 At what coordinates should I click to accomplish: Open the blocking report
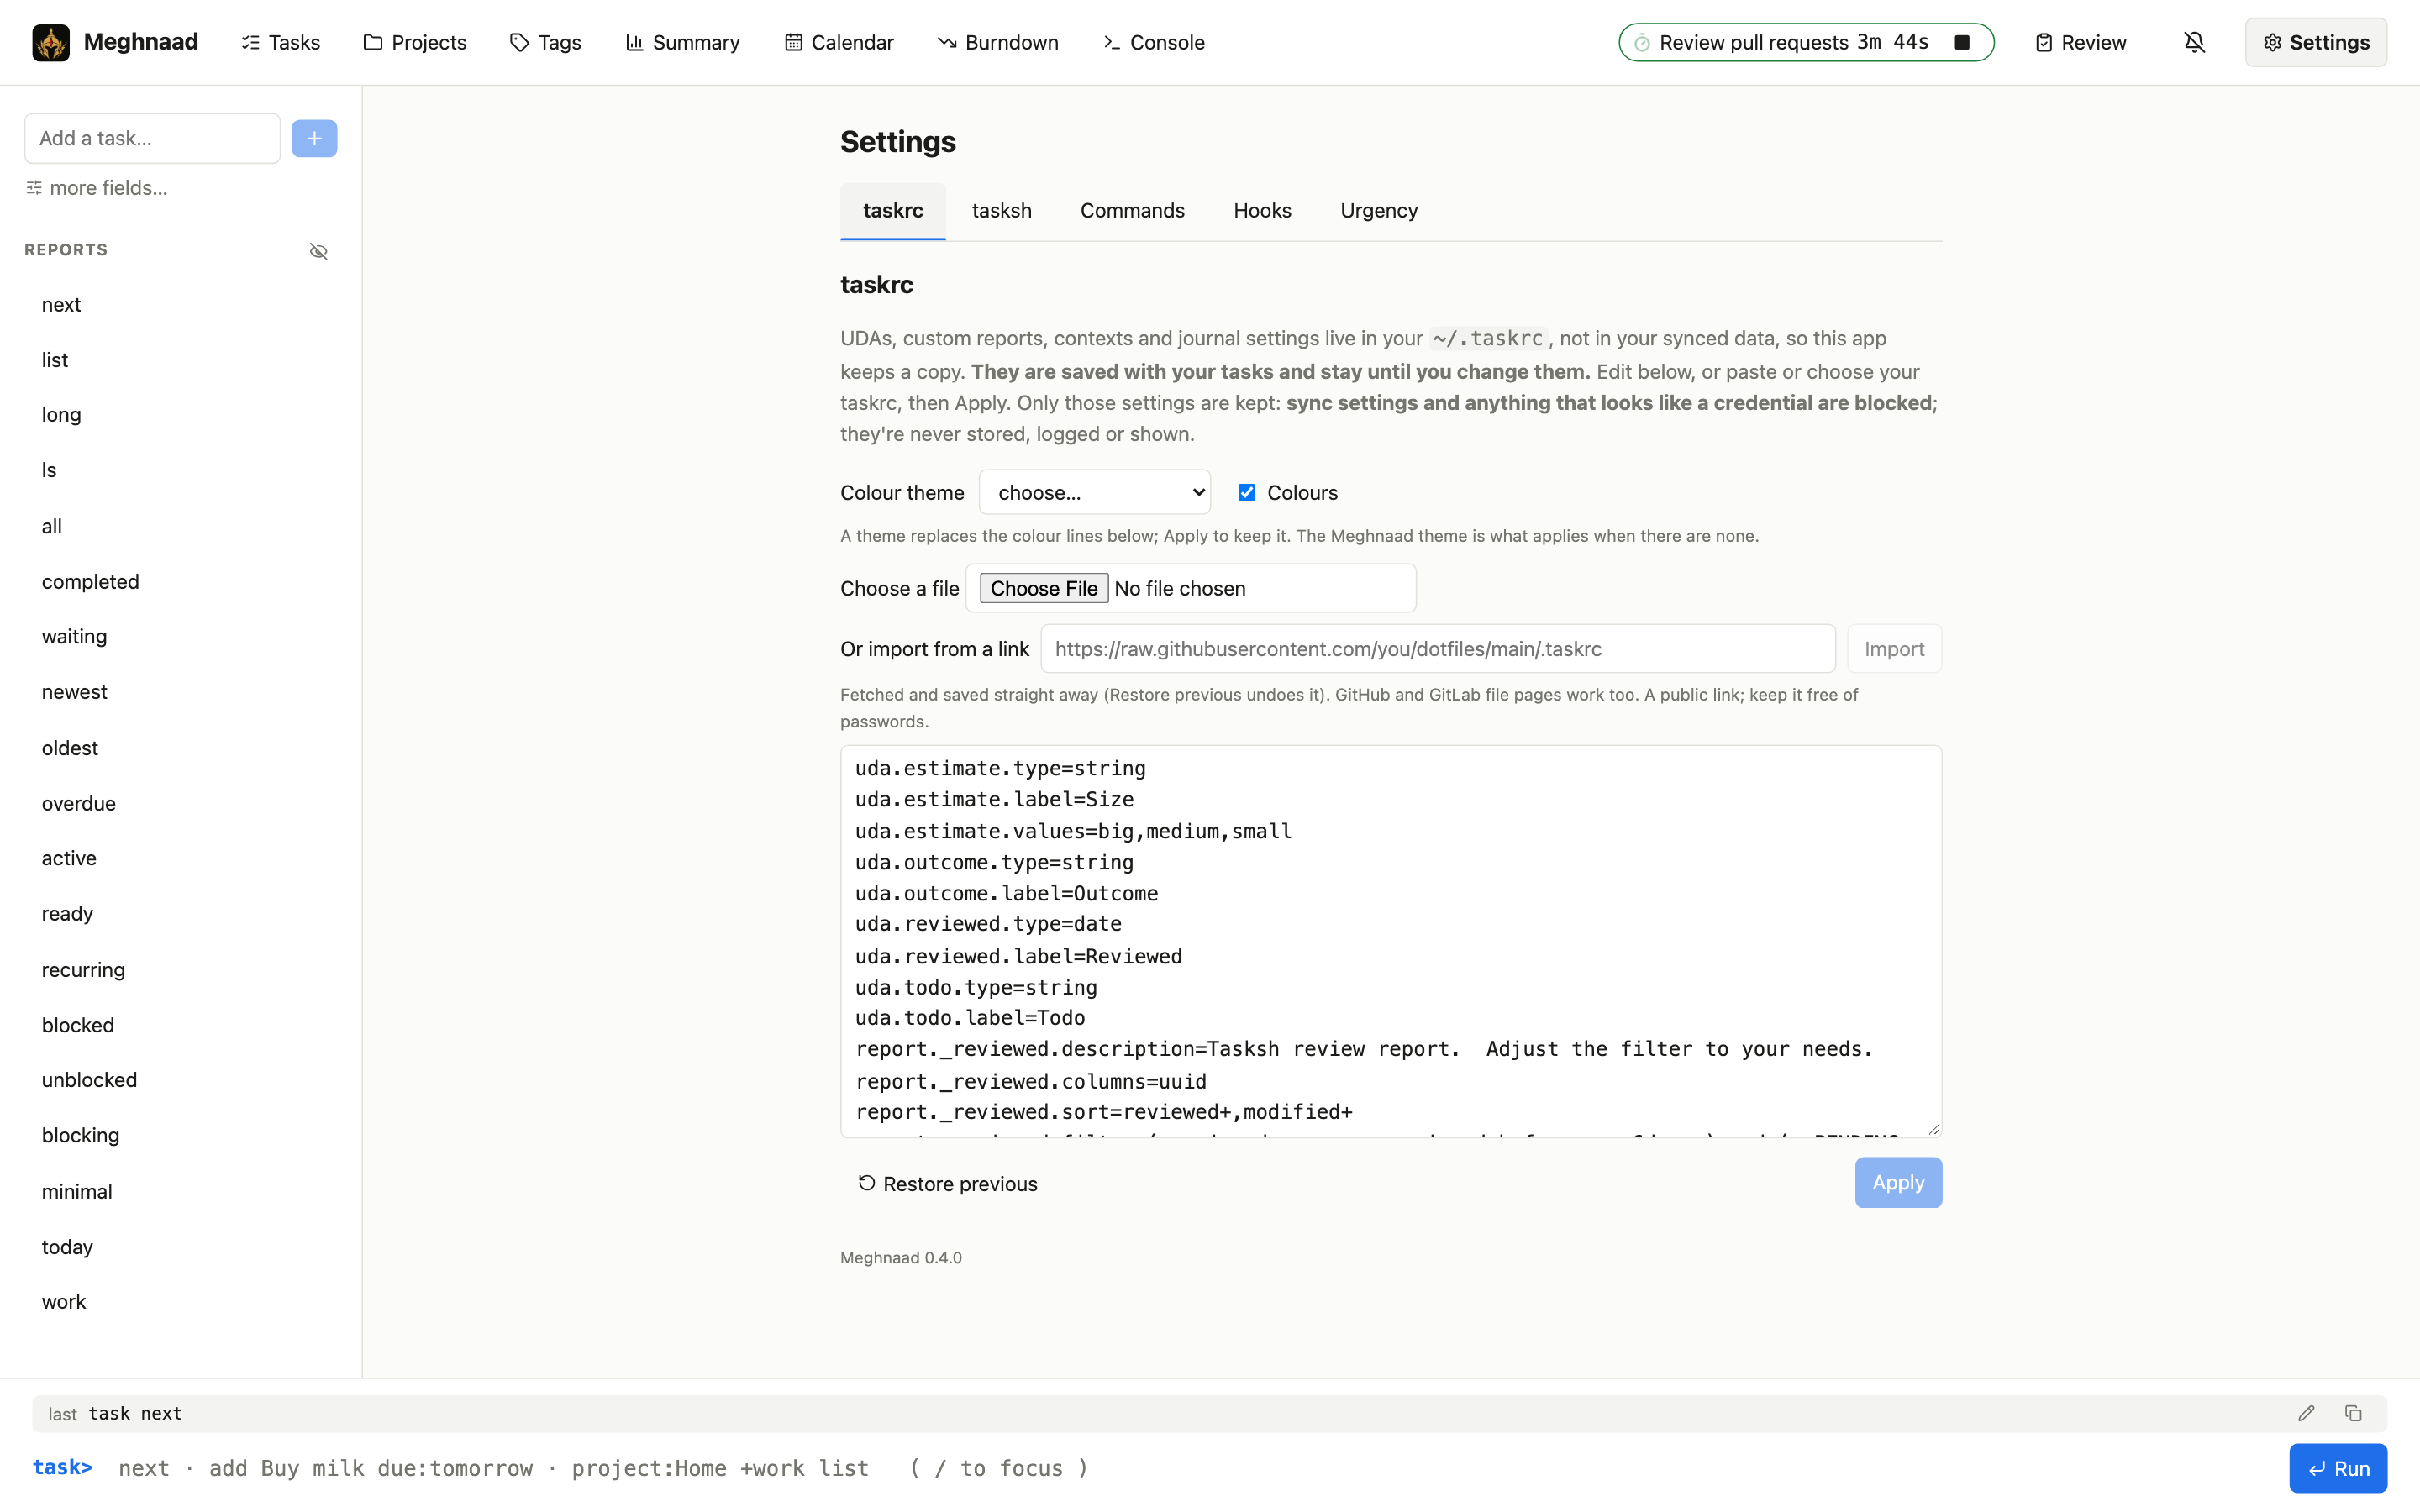[x=181, y=1136]
